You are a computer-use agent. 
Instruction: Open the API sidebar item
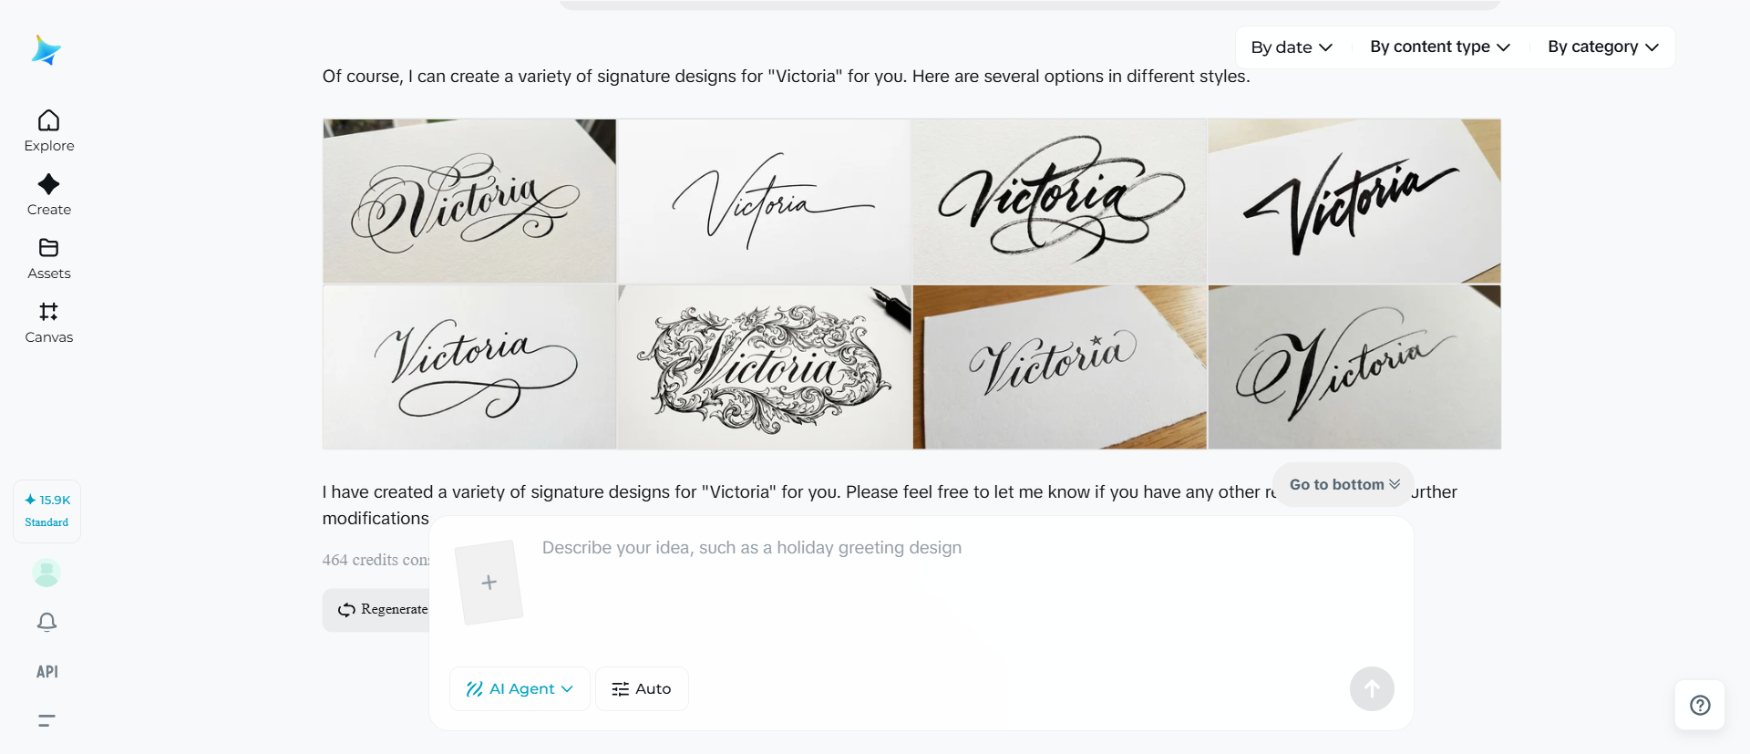(x=47, y=672)
